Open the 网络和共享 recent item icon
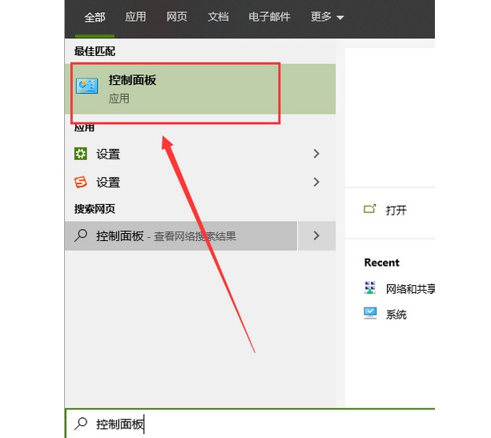Image resolution: width=491 pixels, height=438 pixels. click(x=370, y=287)
